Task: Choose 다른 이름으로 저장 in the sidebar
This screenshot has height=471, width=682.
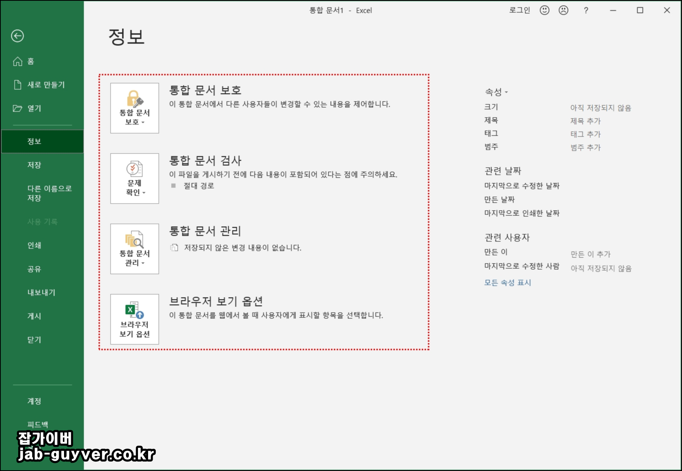Action: click(42, 193)
